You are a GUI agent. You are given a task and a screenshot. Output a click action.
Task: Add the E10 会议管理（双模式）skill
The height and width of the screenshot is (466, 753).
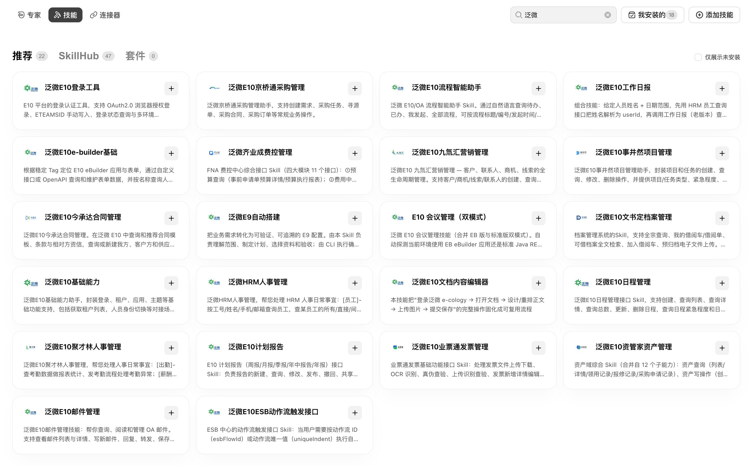point(538,218)
